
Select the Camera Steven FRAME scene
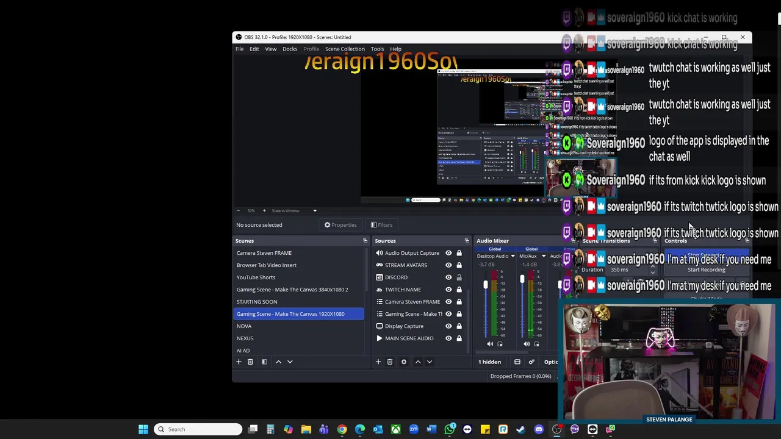pos(298,253)
